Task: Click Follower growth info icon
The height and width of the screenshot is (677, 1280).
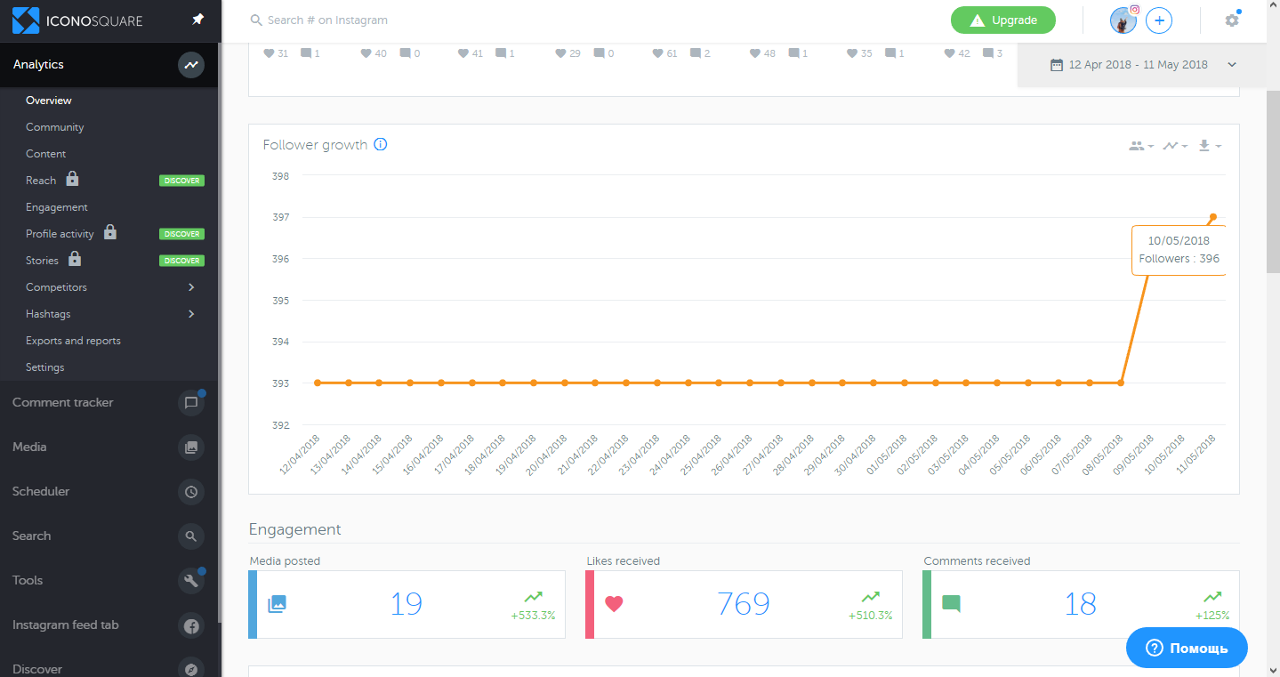Action: pyautogui.click(x=381, y=145)
